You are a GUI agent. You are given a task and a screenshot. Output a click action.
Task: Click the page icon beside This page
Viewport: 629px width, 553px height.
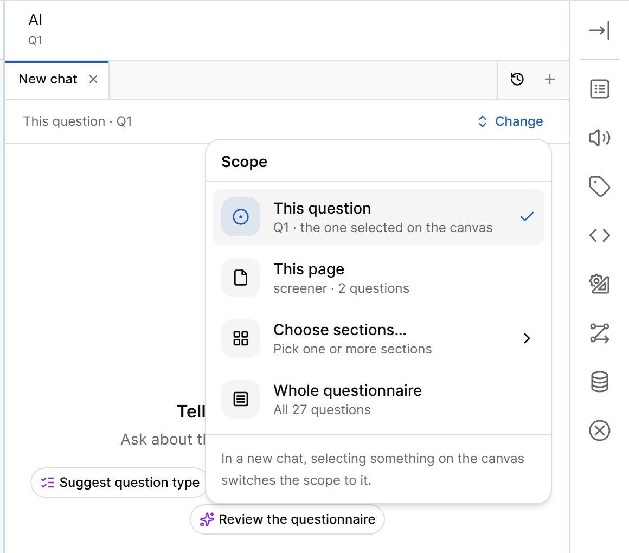[241, 278]
